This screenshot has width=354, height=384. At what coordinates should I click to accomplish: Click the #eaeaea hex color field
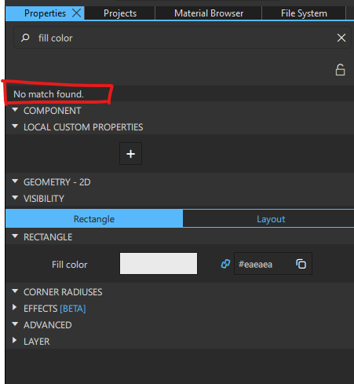click(264, 264)
